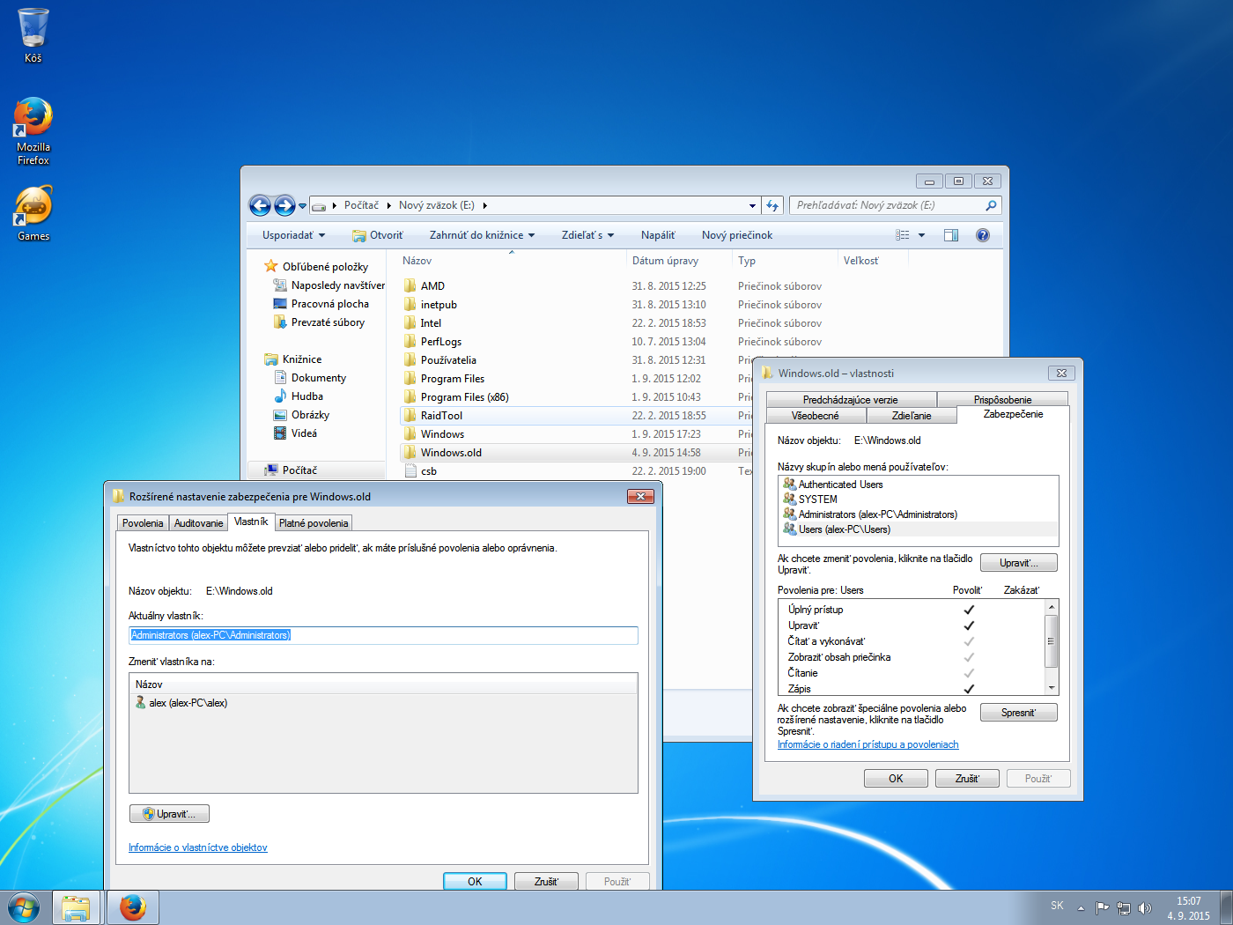The width and height of the screenshot is (1233, 925).
Task: Toggle the preview pane icon
Action: [x=951, y=235]
